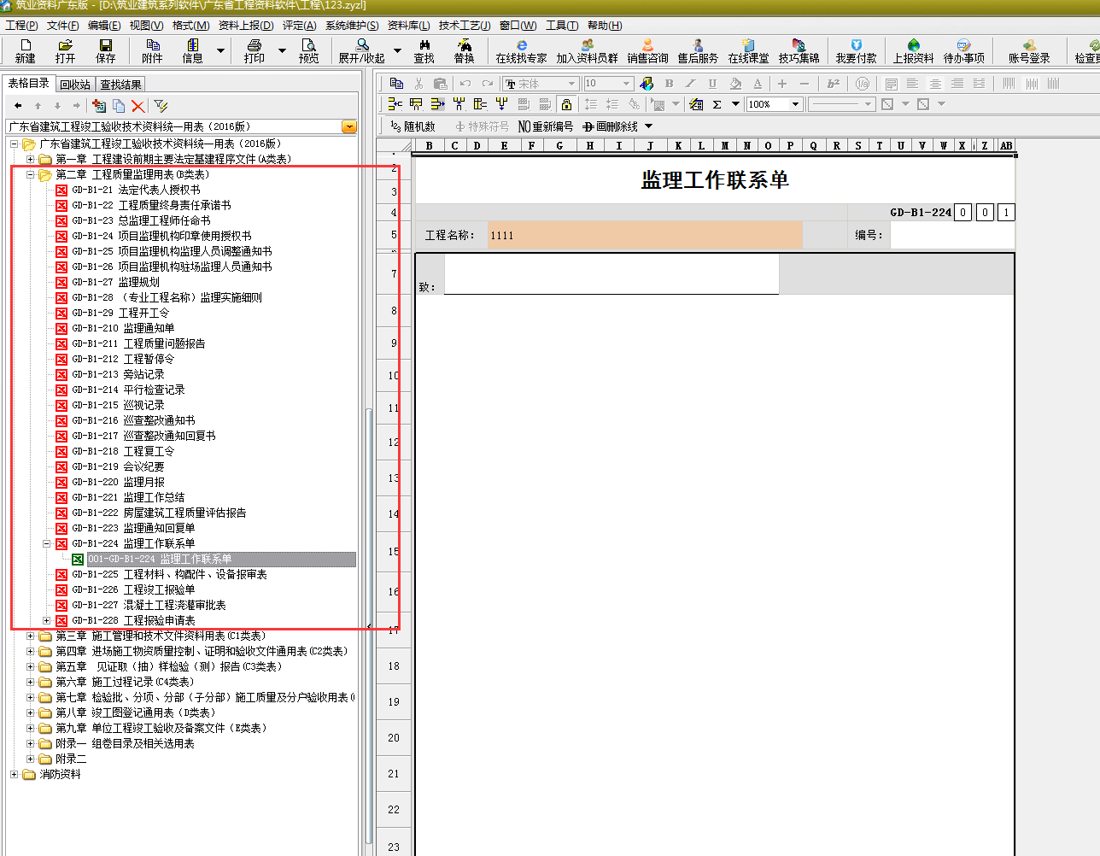Click the 替换 replace icon
Screen dimensions: 1100x856
pos(464,50)
